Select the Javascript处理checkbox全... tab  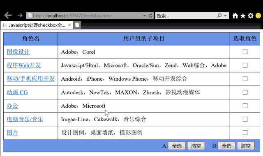click(x=37, y=25)
